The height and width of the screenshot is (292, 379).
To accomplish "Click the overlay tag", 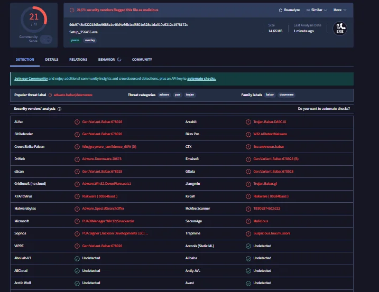I will pos(90,40).
